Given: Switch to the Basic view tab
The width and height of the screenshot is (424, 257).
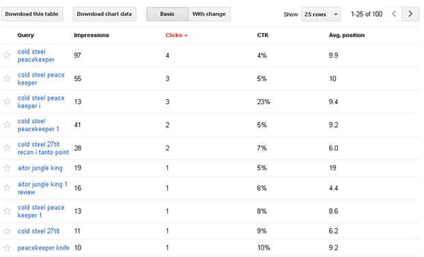Looking at the screenshot, I should click(167, 14).
